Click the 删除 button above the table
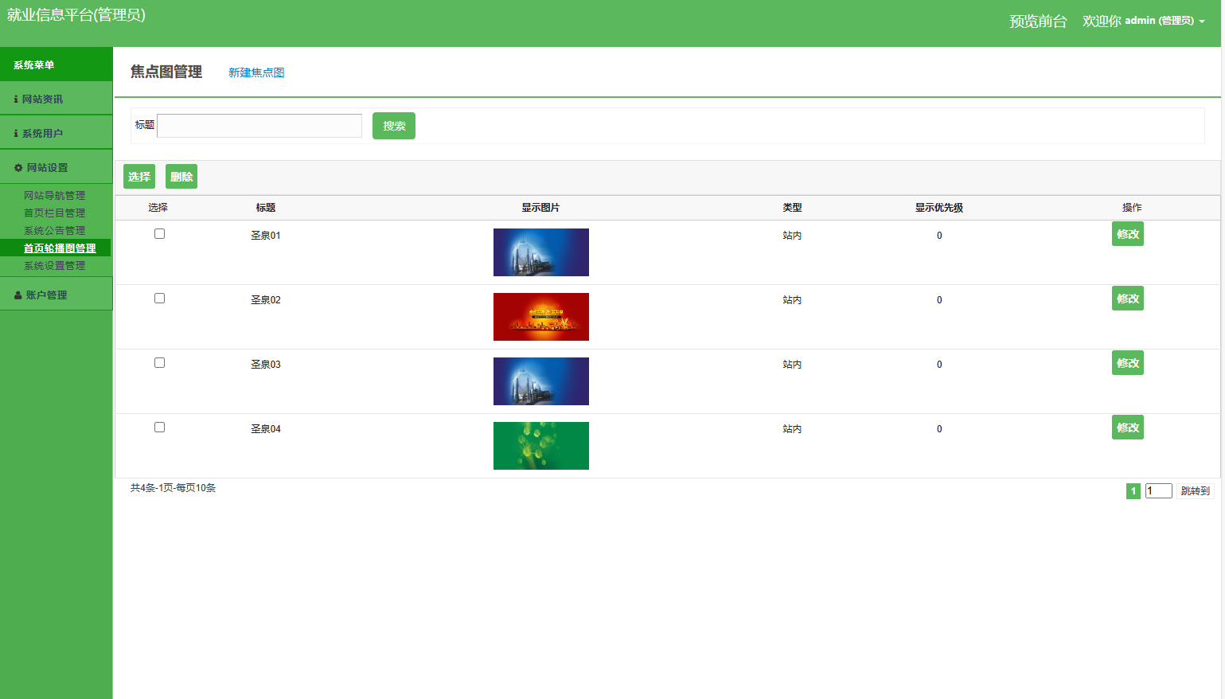This screenshot has width=1225, height=699. coord(181,177)
